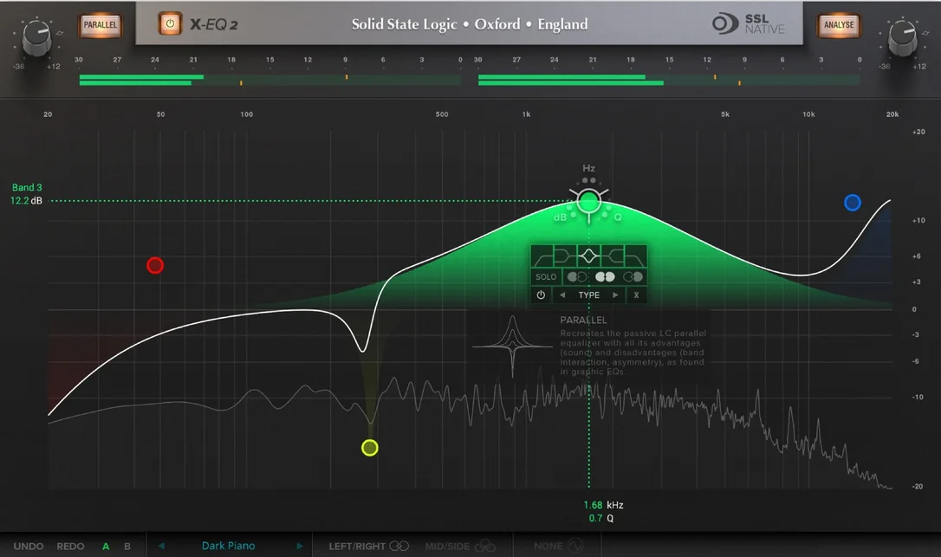The image size is (941, 557).
Task: Click the ANALYSE button
Action: click(x=839, y=25)
